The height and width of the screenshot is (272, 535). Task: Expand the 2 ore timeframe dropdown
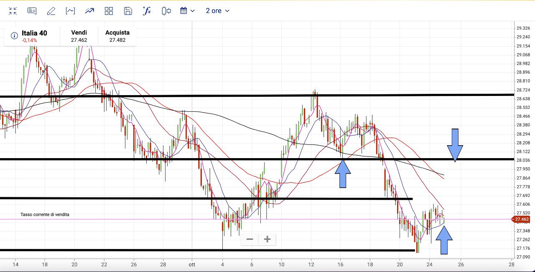(217, 11)
